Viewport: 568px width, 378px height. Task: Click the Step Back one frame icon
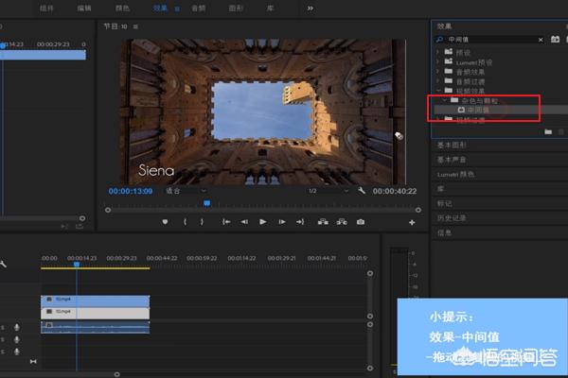pyautogui.click(x=244, y=222)
